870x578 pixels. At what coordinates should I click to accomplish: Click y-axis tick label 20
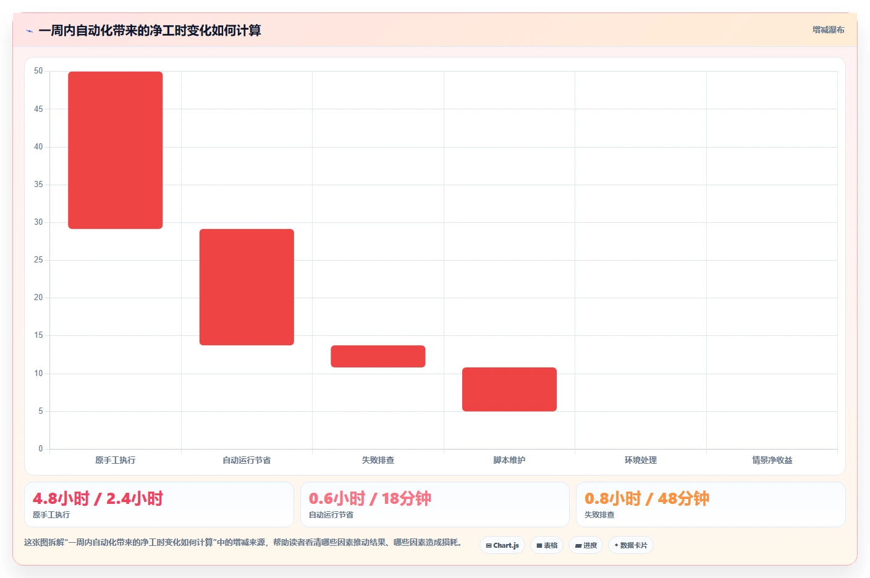coord(38,297)
